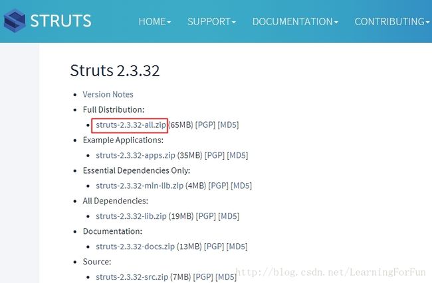Open PGP link for src.zip
This screenshot has height=283, width=432.
203,277
